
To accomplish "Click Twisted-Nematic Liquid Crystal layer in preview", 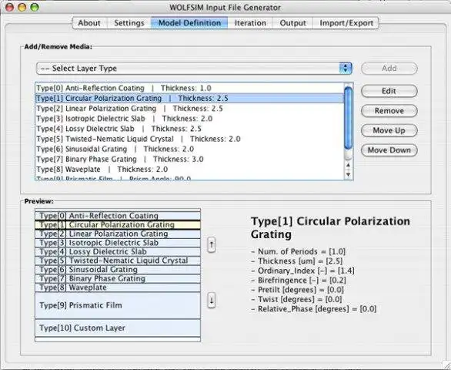I will 118,261.
